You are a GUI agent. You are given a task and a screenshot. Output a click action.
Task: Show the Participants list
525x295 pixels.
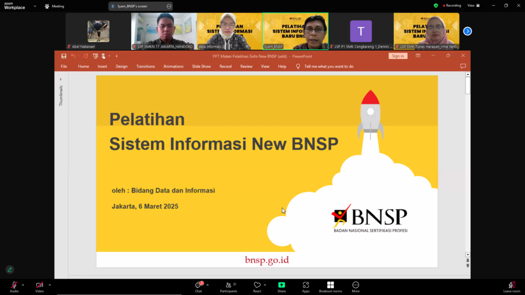pos(228,285)
